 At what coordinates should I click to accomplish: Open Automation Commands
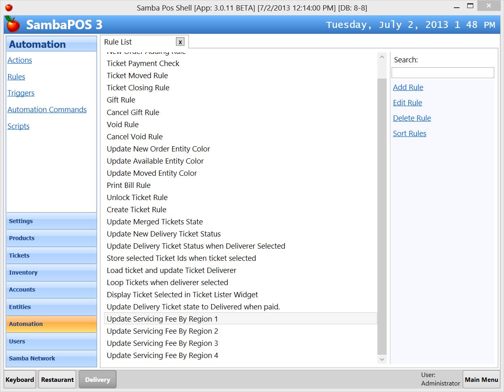pos(47,109)
